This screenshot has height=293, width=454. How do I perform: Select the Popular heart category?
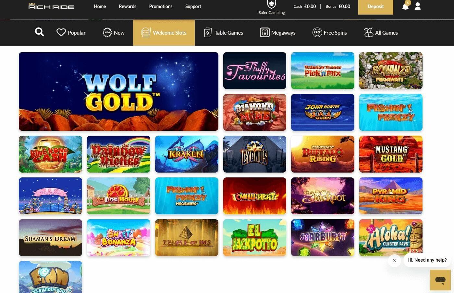71,33
